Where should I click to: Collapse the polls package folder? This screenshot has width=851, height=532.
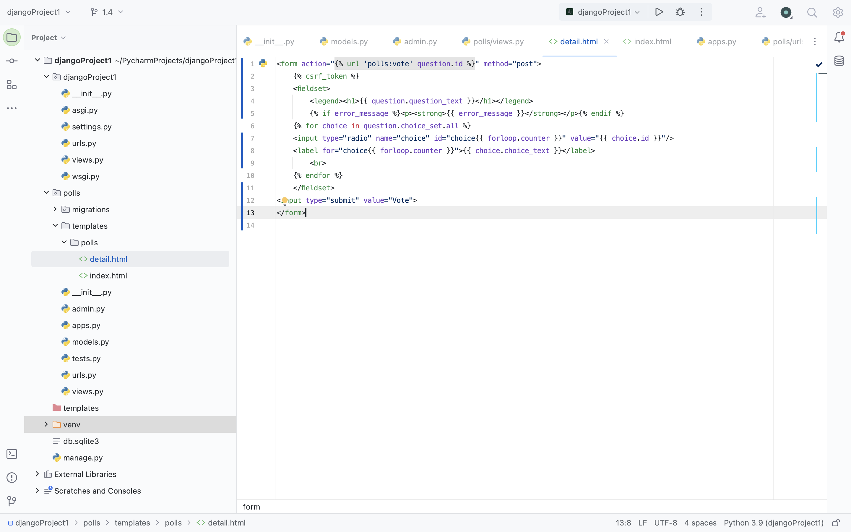[46, 192]
